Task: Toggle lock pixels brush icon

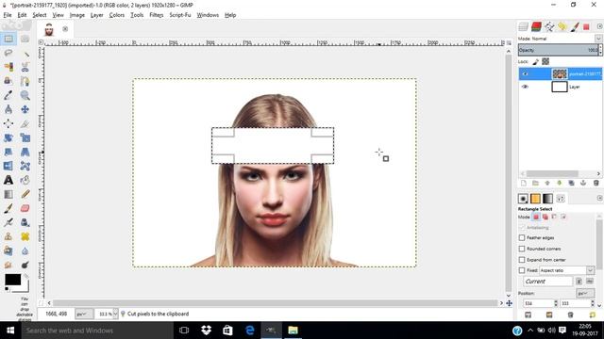Action: (x=535, y=61)
